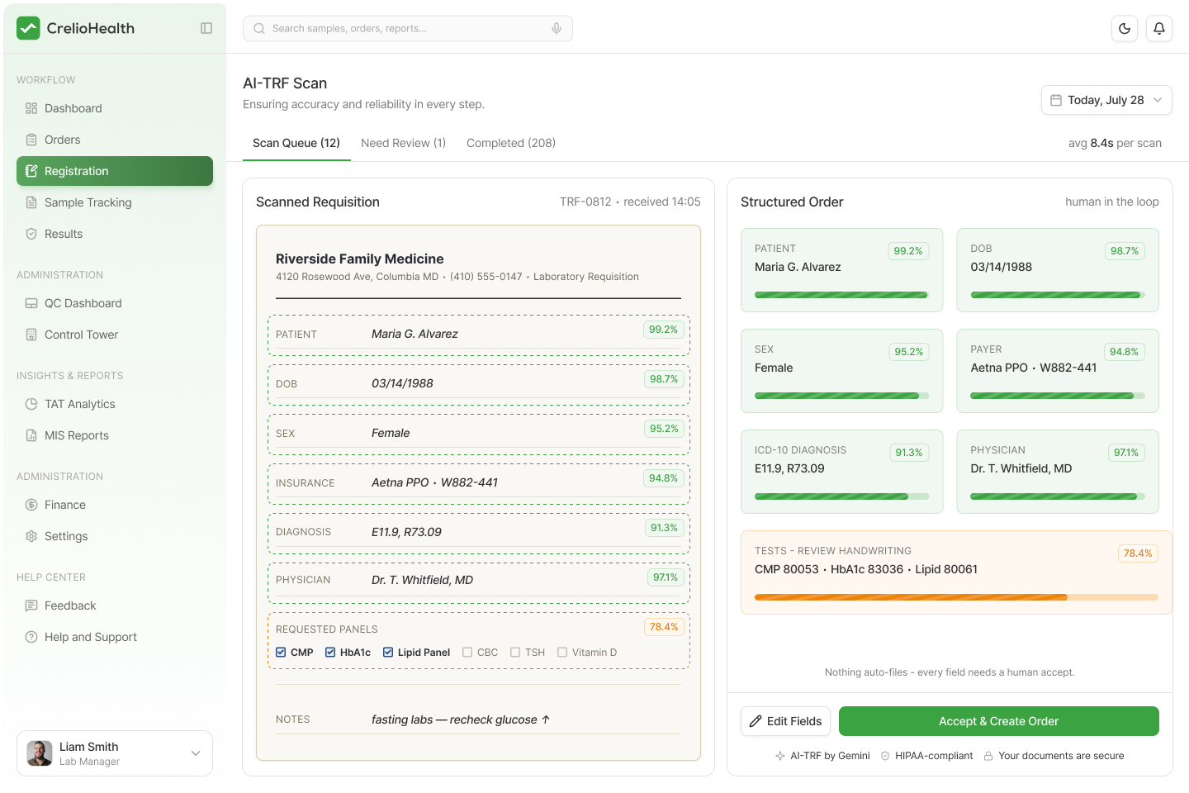Uncheck the CMP panel checkbox

pos(281,653)
